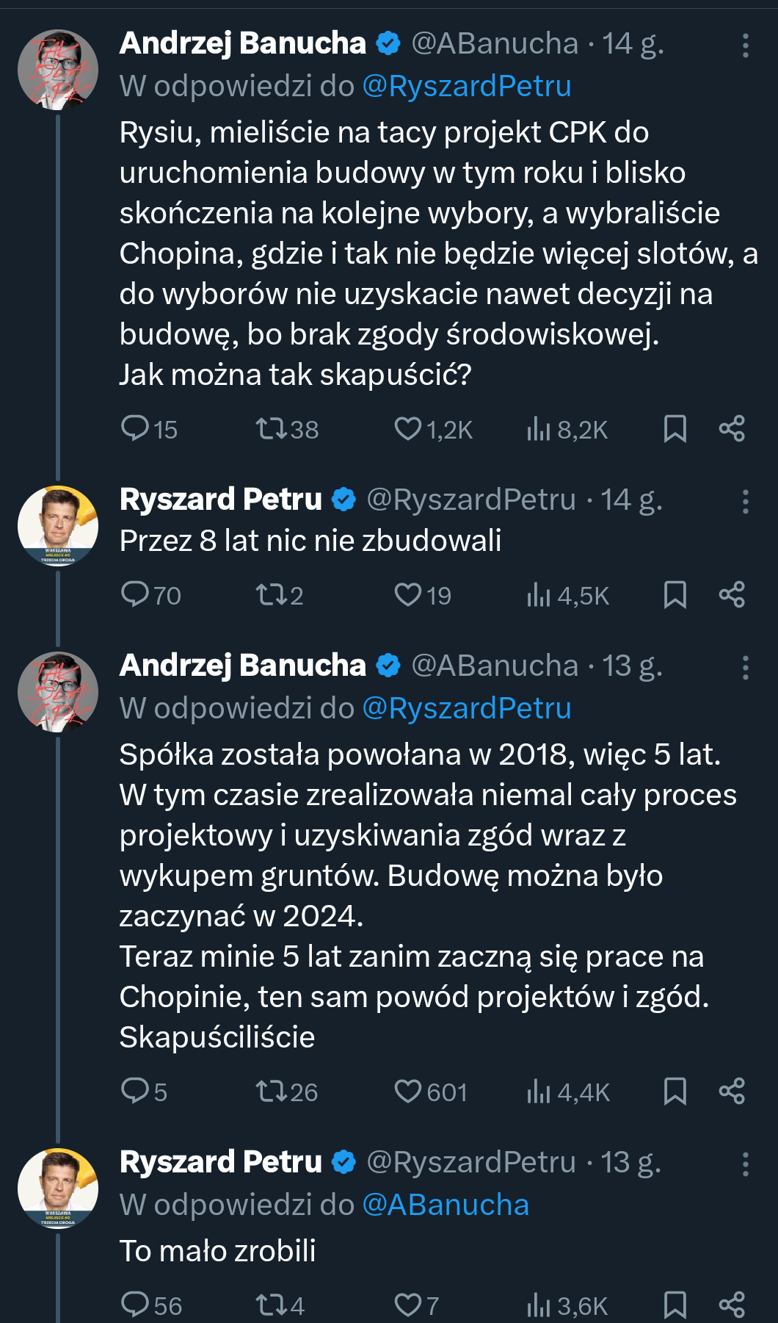Reply to Banucha's first tweet with 15 replies
The width and height of the screenshot is (778, 1323).
[x=135, y=428]
